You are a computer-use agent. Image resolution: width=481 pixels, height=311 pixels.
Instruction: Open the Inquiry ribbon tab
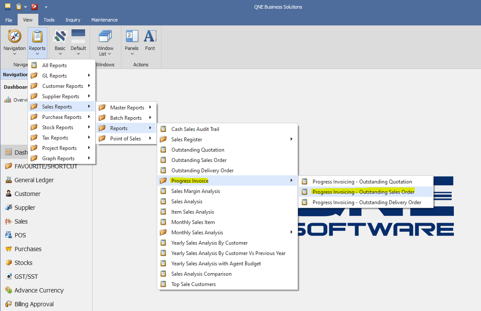(73, 20)
